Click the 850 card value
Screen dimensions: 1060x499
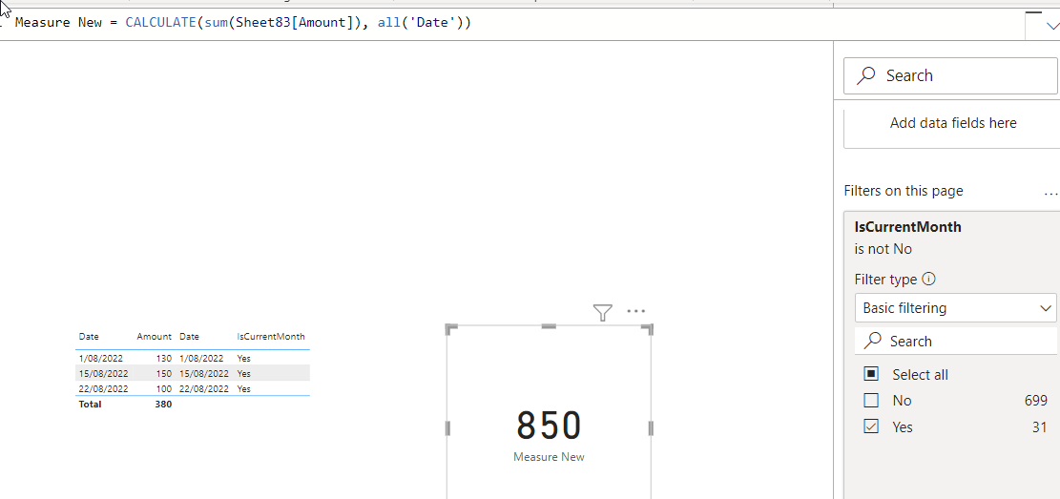(x=549, y=426)
